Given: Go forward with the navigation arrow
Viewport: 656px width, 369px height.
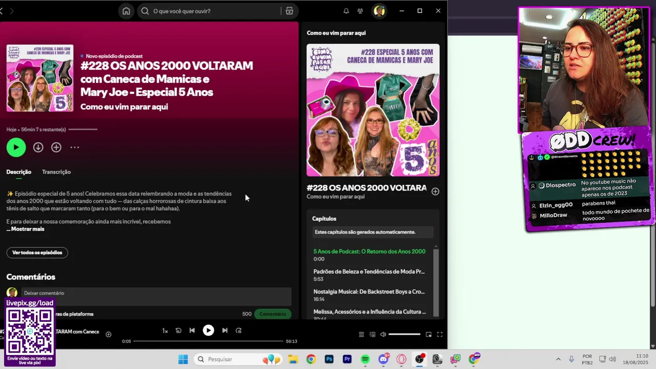Looking at the screenshot, I should (x=11, y=11).
